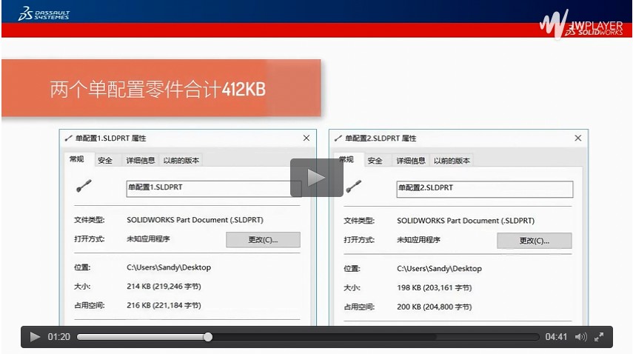Select 以前的版本 tab in 单配置2 properties

pyautogui.click(x=452, y=161)
